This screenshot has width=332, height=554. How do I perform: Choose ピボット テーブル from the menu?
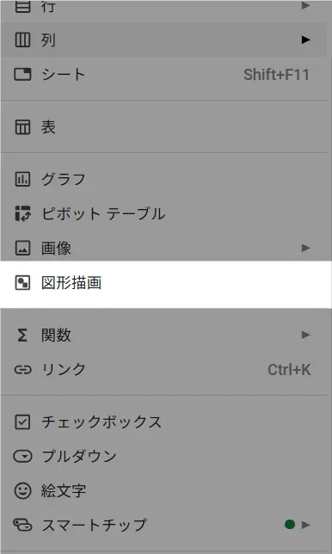click(103, 213)
